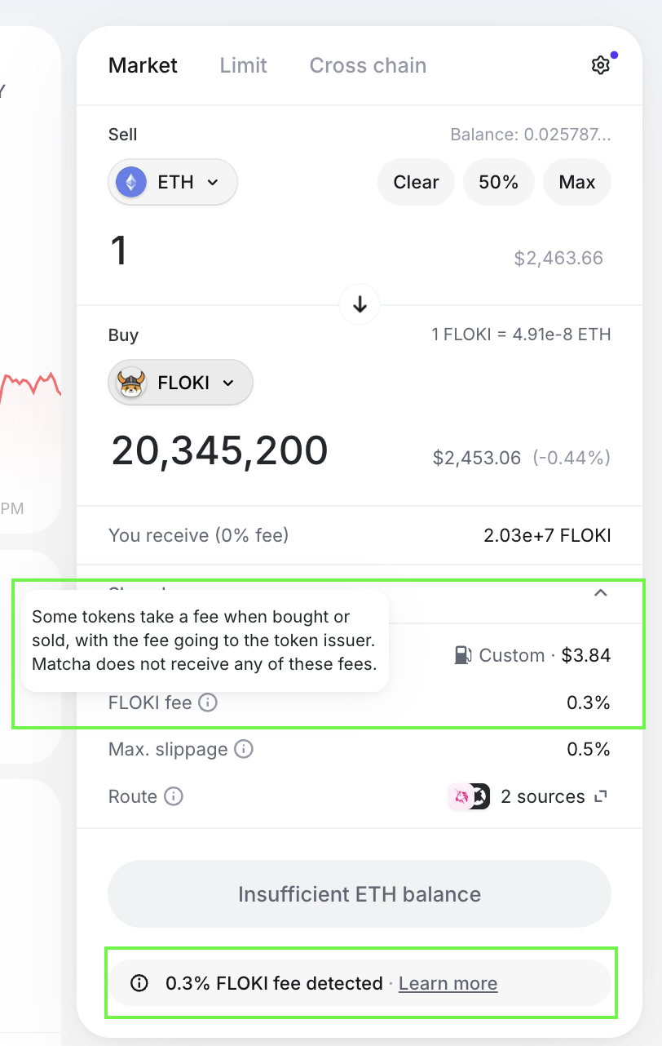Image resolution: width=662 pixels, height=1046 pixels.
Task: Click the Clear button
Action: click(416, 182)
